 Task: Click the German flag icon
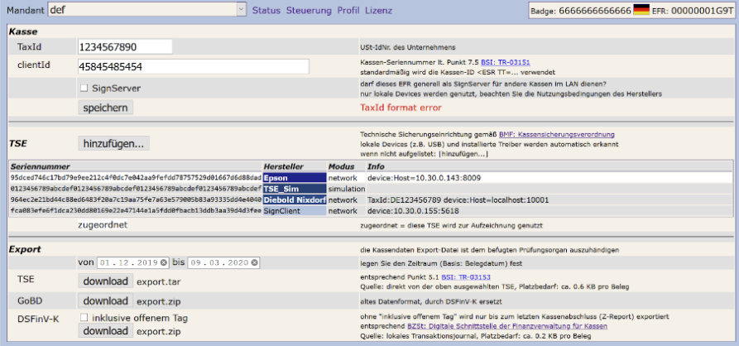point(643,10)
